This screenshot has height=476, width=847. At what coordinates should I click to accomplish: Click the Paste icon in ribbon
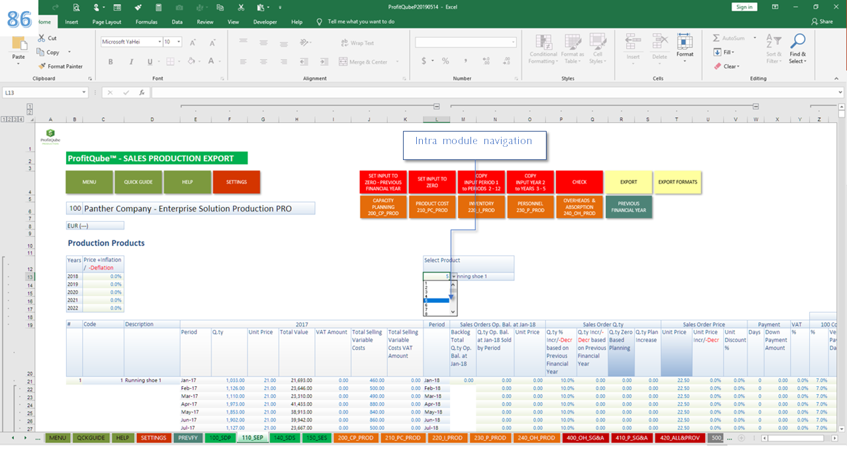tap(19, 45)
